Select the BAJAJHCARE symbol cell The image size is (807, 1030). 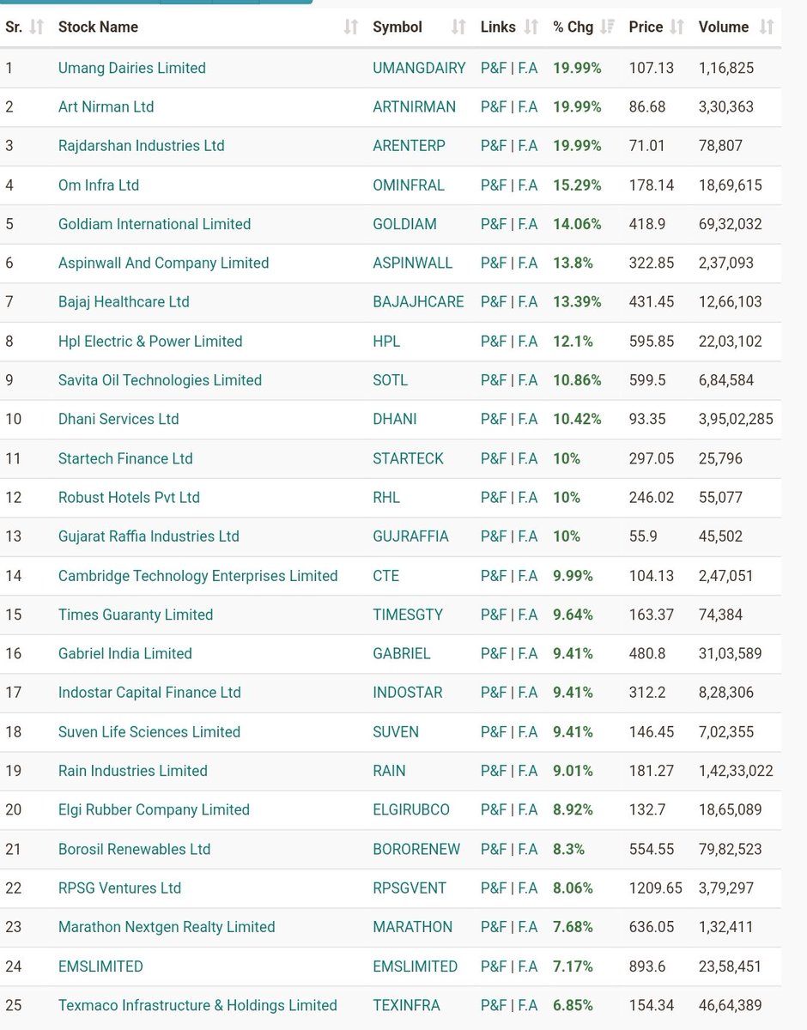pyautogui.click(x=418, y=302)
